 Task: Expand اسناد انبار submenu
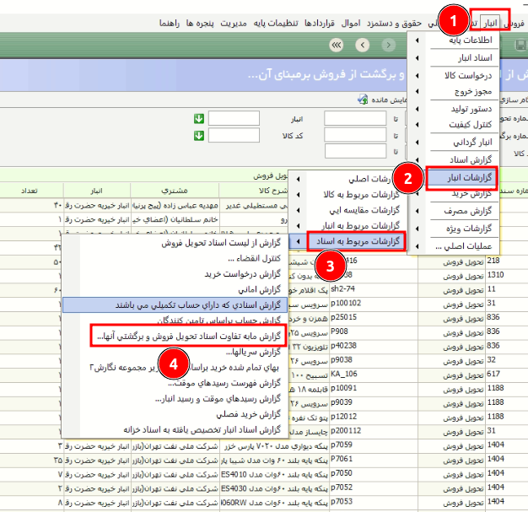click(453, 58)
